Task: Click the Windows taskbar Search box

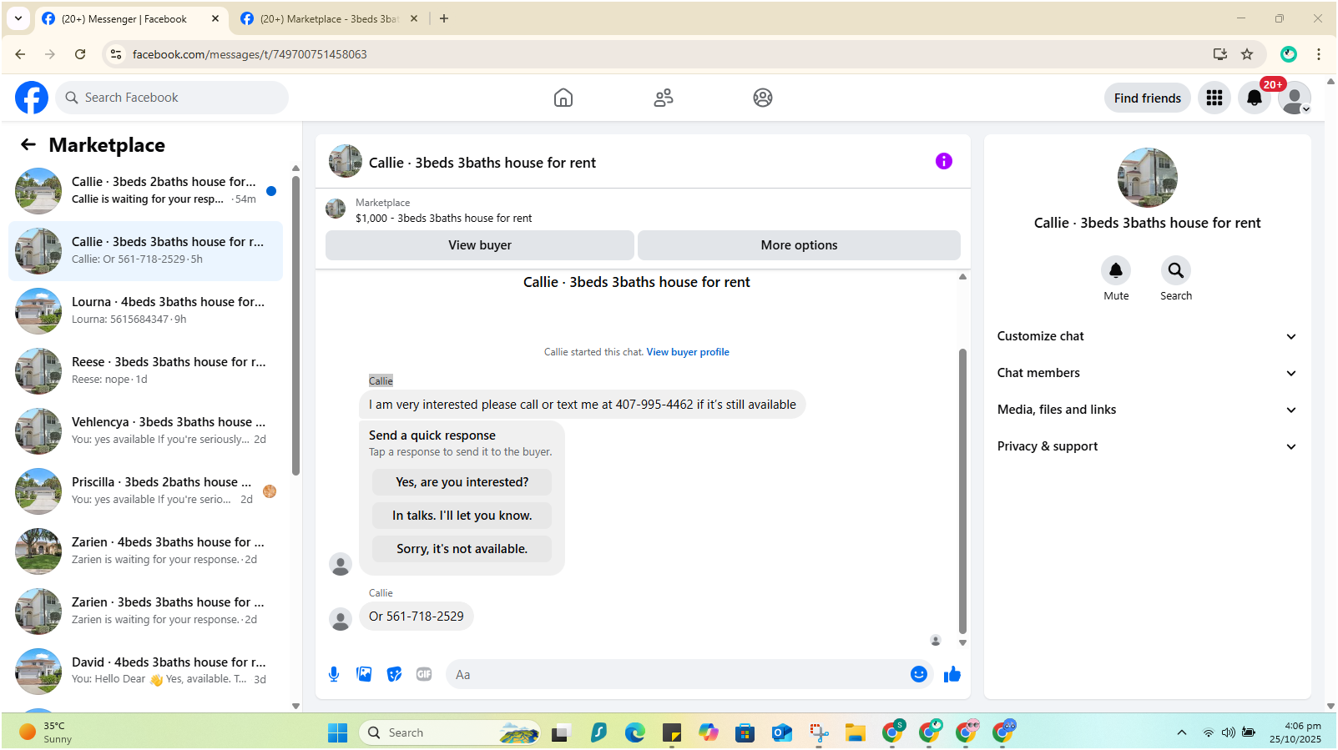Action: pyautogui.click(x=450, y=732)
